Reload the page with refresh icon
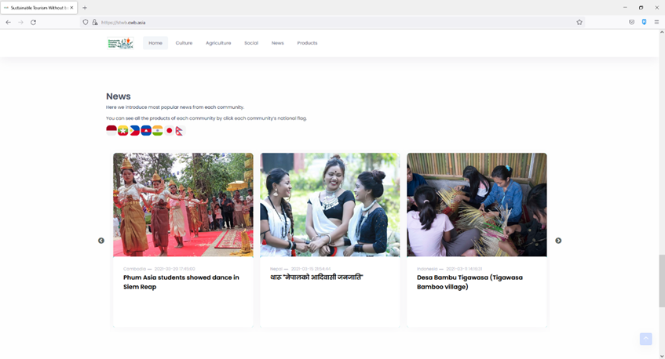 [x=33, y=23]
